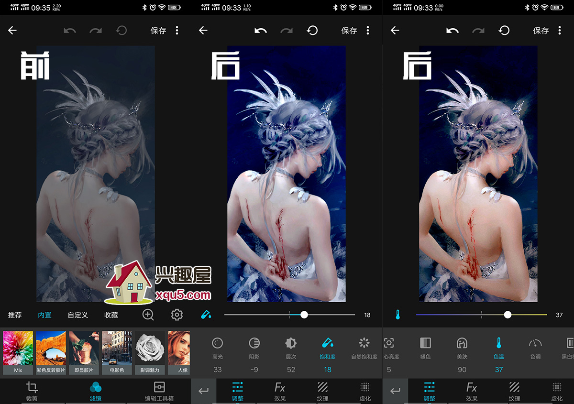The image size is (574, 404).
Task: Click the magnifier plus icon beside 收藏
Action: pyautogui.click(x=148, y=315)
